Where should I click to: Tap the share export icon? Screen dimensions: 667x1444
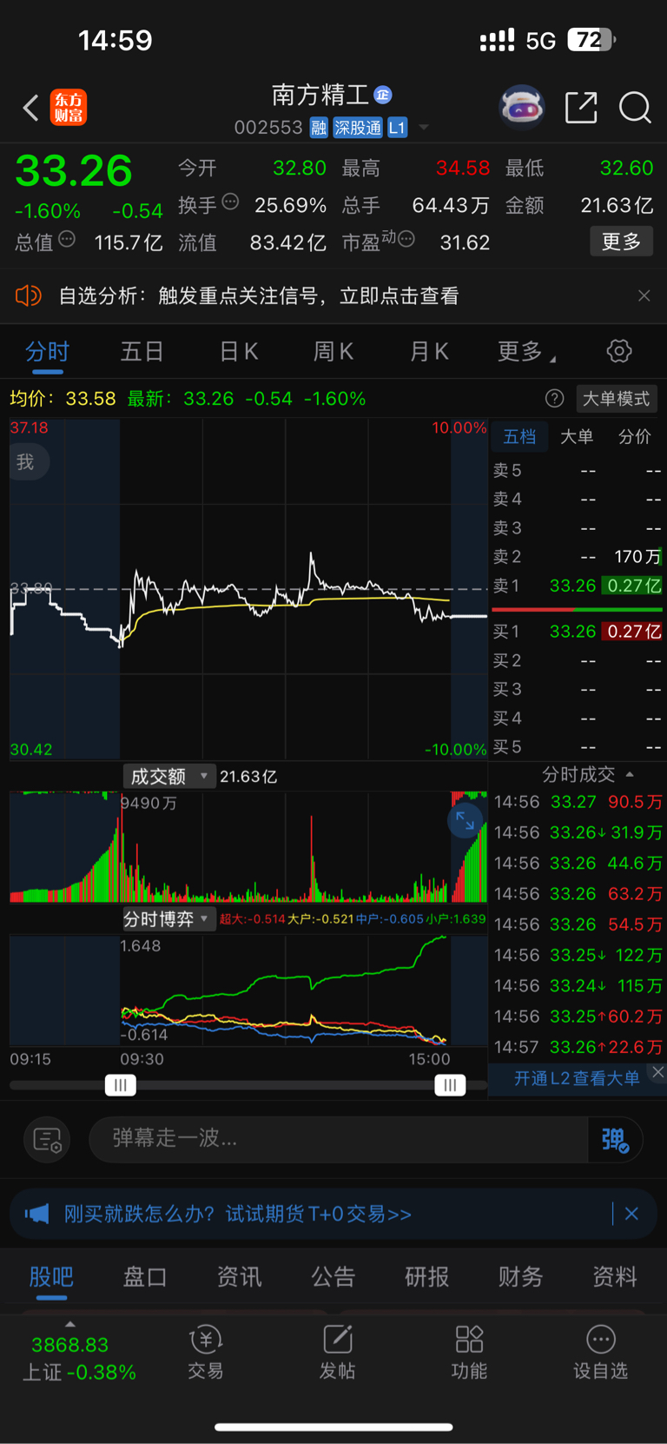click(x=581, y=108)
